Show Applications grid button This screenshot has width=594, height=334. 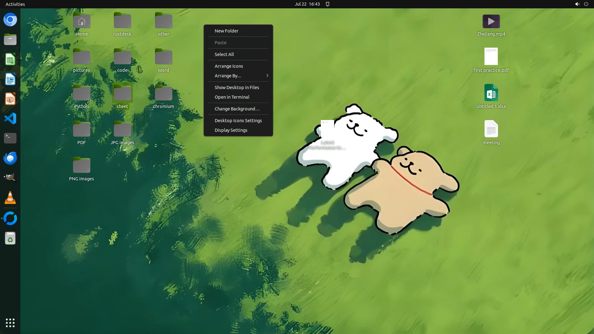pos(10,323)
